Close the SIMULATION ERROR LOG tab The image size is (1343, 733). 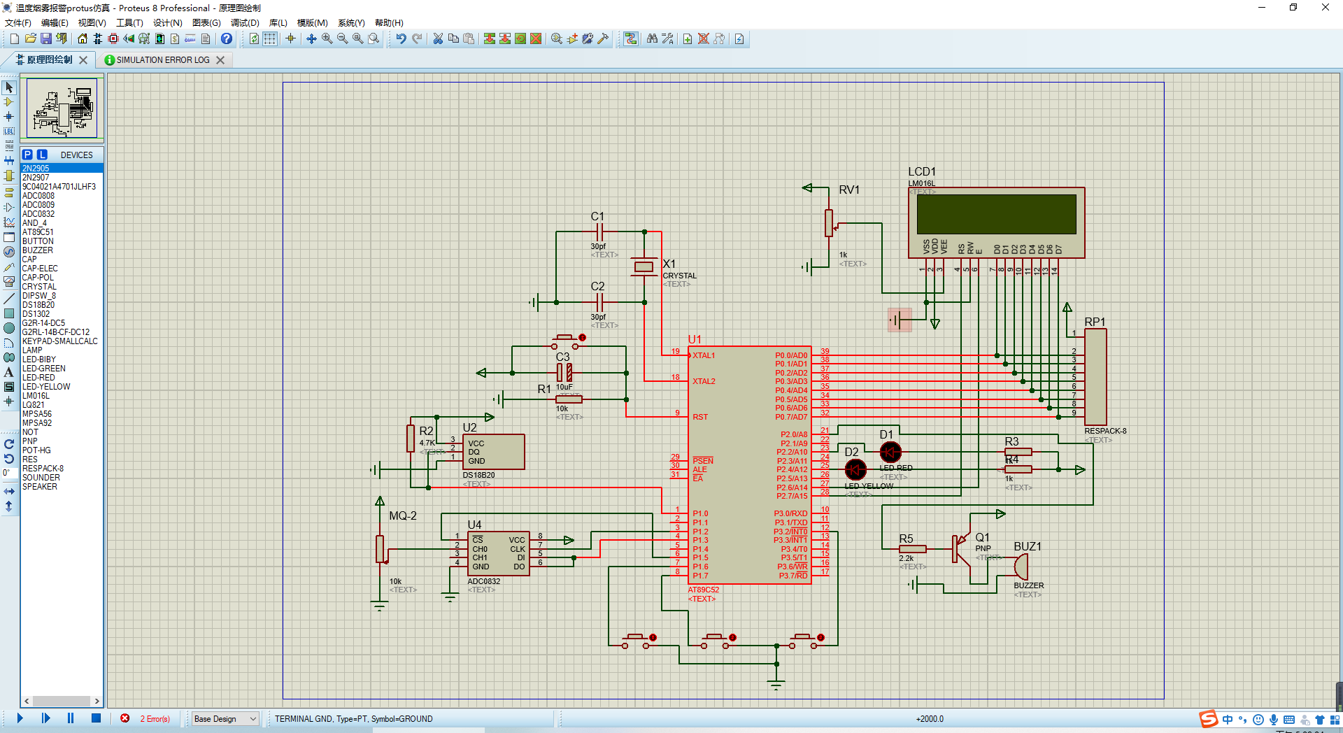(x=220, y=60)
